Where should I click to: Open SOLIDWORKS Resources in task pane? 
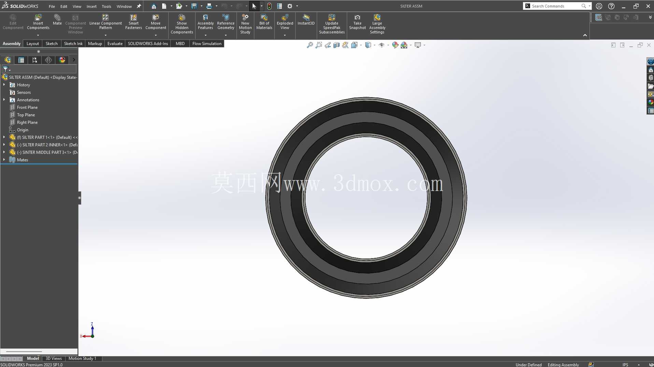click(x=651, y=70)
